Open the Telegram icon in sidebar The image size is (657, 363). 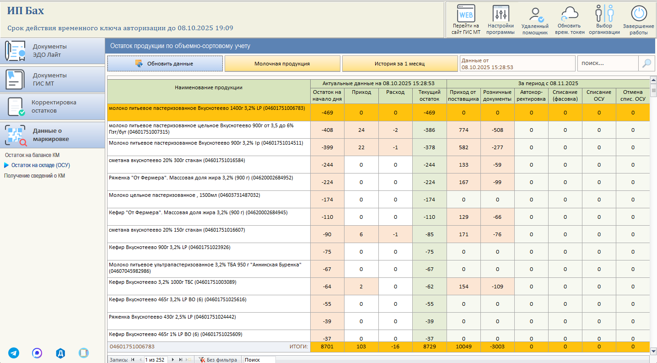14,353
